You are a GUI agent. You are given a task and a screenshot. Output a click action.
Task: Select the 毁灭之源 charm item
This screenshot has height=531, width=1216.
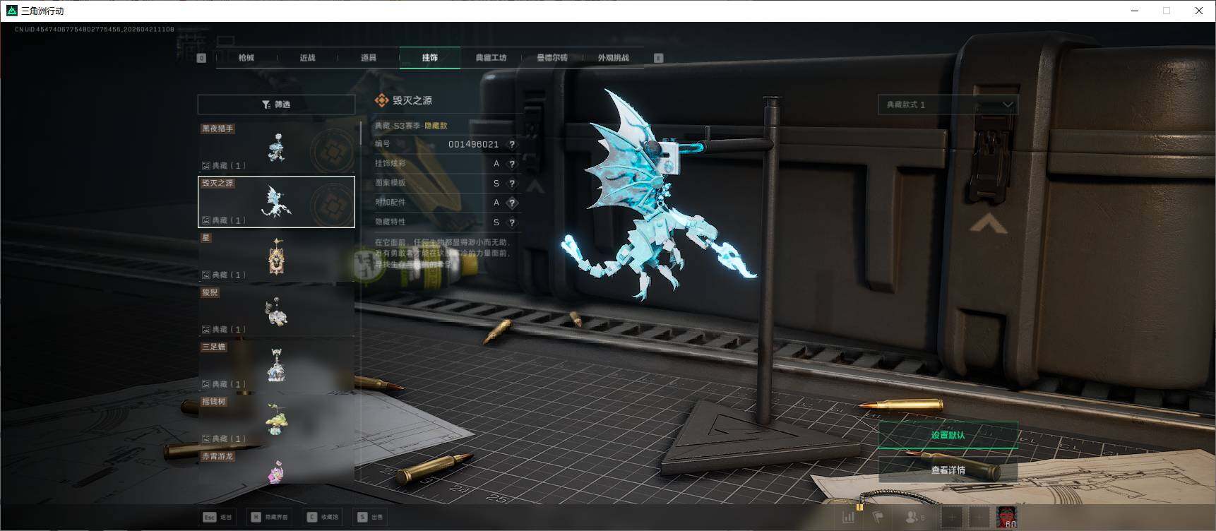(x=276, y=202)
